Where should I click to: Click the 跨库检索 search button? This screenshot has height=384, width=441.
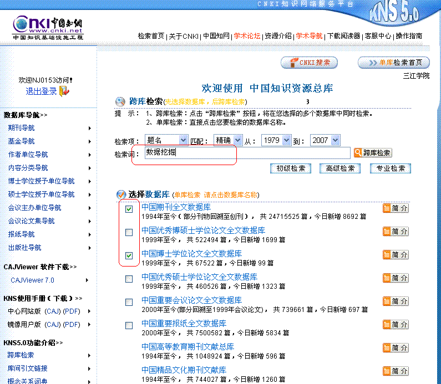click(373, 153)
